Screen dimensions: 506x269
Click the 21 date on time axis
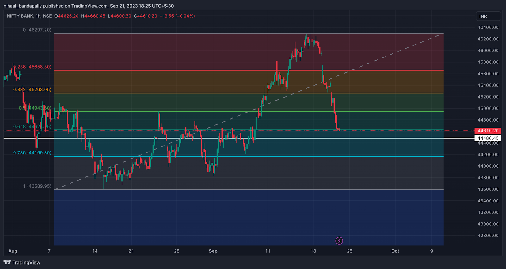point(131,251)
